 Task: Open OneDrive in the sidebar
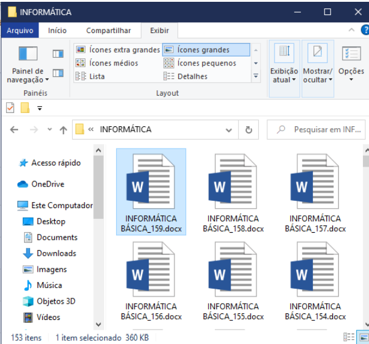[40, 184]
